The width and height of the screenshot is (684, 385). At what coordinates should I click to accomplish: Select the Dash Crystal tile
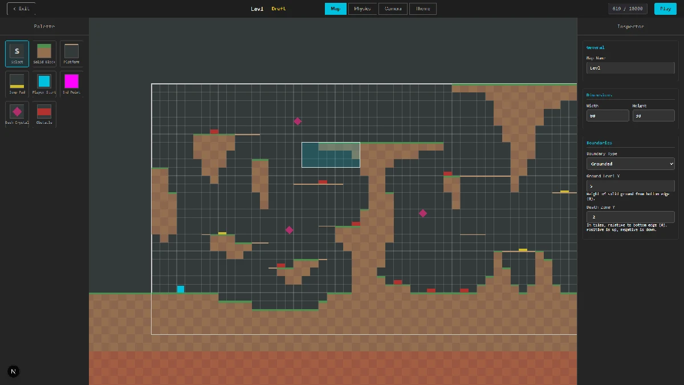(x=17, y=114)
